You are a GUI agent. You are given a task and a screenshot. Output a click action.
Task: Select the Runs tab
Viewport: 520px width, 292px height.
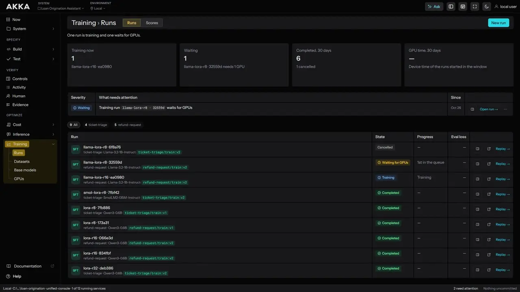point(132,23)
